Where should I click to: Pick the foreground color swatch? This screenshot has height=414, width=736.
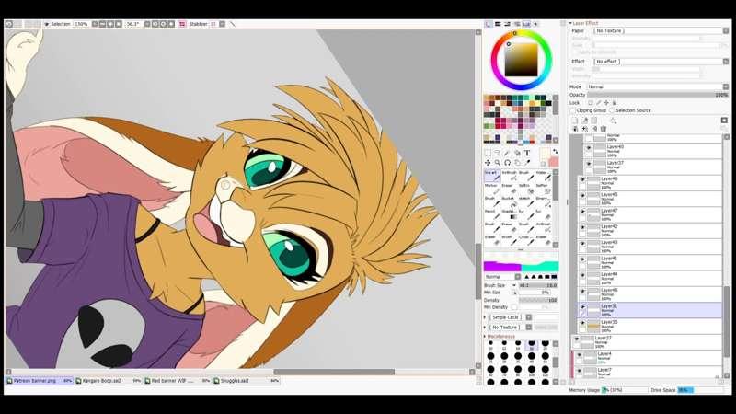pos(545,154)
